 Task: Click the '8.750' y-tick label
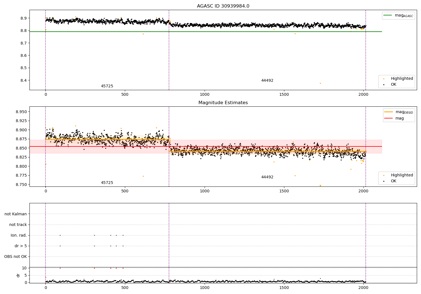[21, 185]
